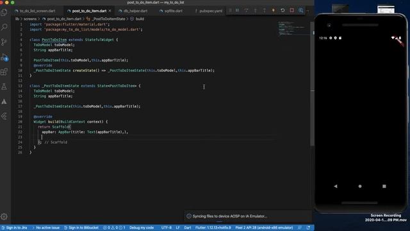Select screens in the breadcrumb
The image size is (410, 231).
pyautogui.click(x=30, y=19)
